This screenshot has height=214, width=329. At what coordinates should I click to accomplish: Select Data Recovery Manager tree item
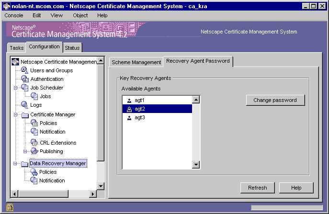tap(58, 163)
